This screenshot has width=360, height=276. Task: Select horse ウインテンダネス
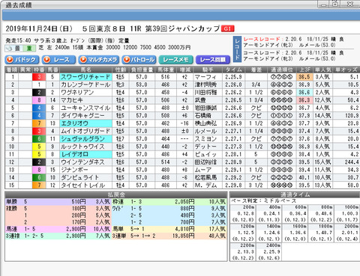click(x=85, y=162)
